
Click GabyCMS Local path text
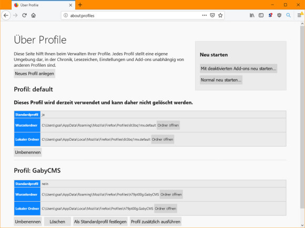tap(97, 209)
